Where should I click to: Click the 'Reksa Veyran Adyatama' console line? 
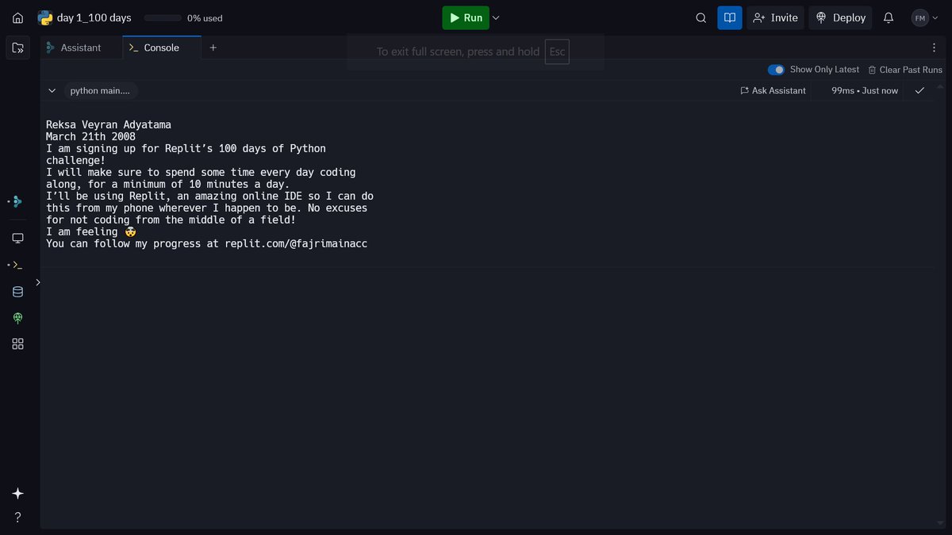109,124
